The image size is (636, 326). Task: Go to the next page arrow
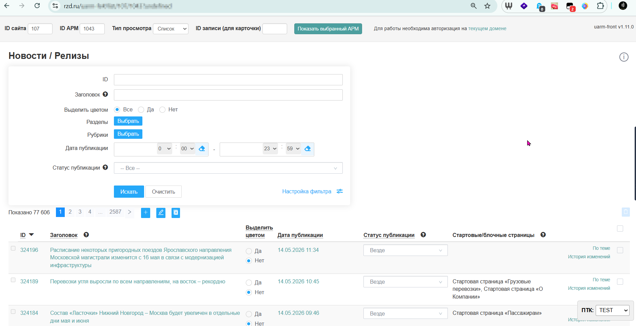130,212
